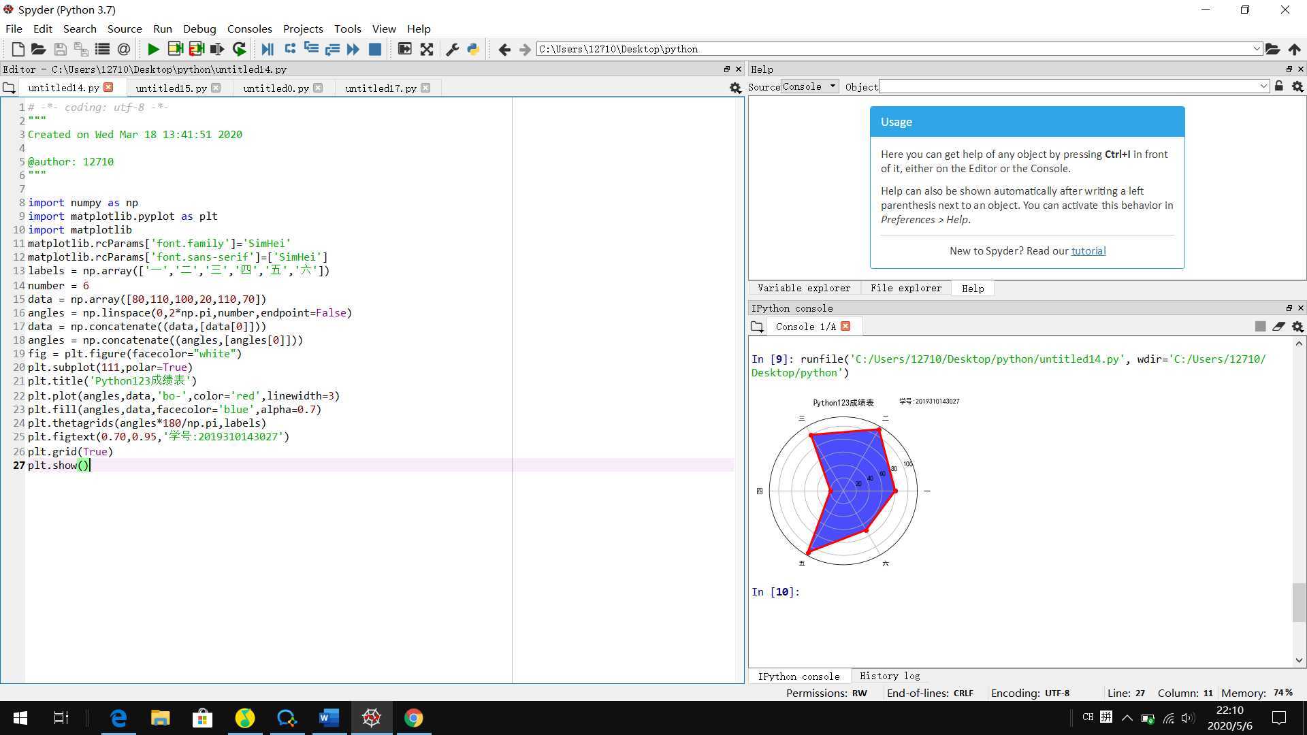Open Microsoft Word from the taskbar
1307x735 pixels.
[329, 718]
